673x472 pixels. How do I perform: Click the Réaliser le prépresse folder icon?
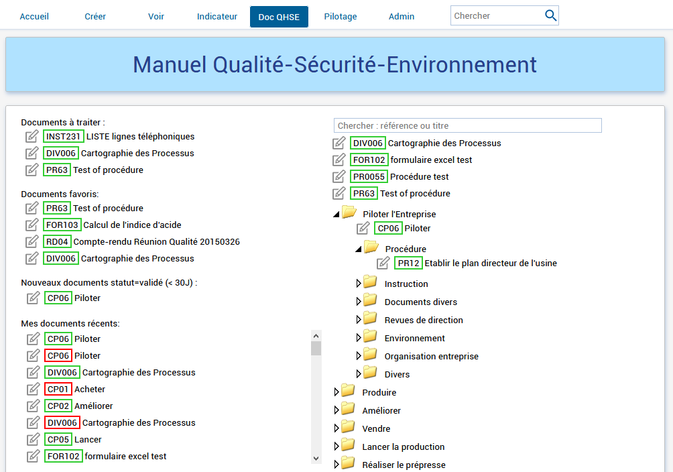[348, 463]
